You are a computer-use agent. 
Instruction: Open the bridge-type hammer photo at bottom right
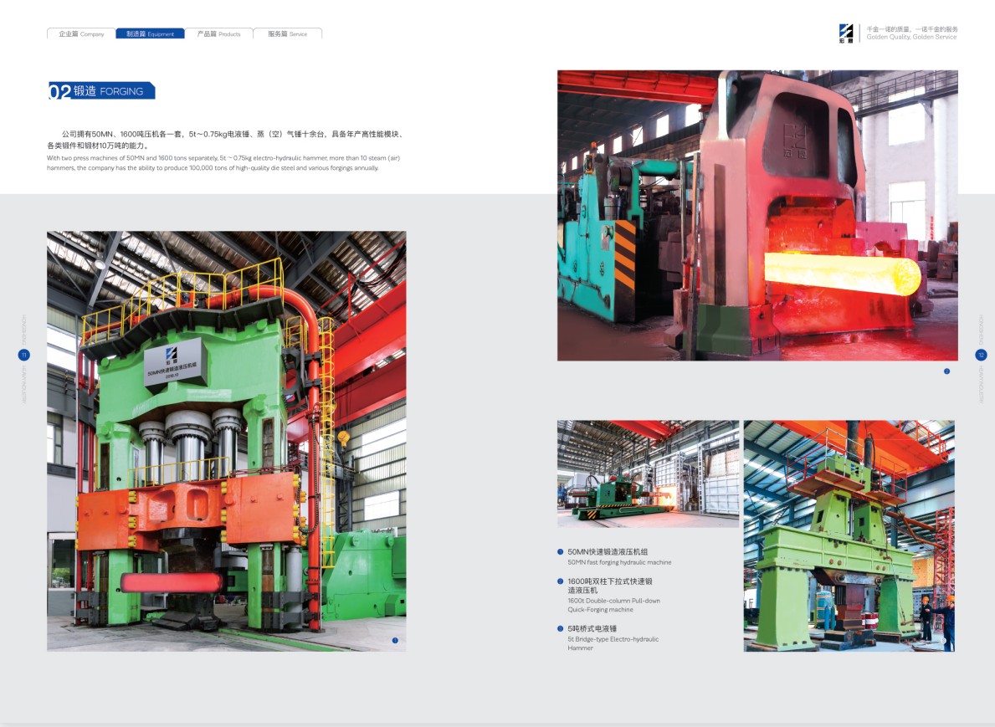849,535
